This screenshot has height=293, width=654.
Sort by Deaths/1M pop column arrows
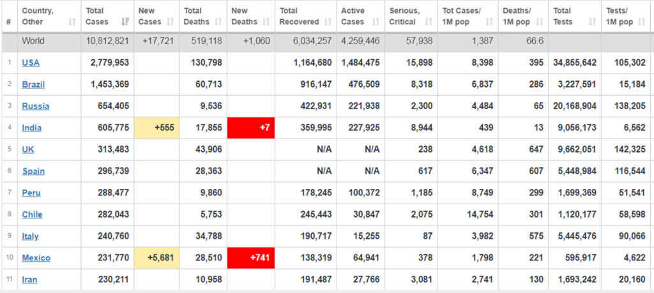click(539, 22)
